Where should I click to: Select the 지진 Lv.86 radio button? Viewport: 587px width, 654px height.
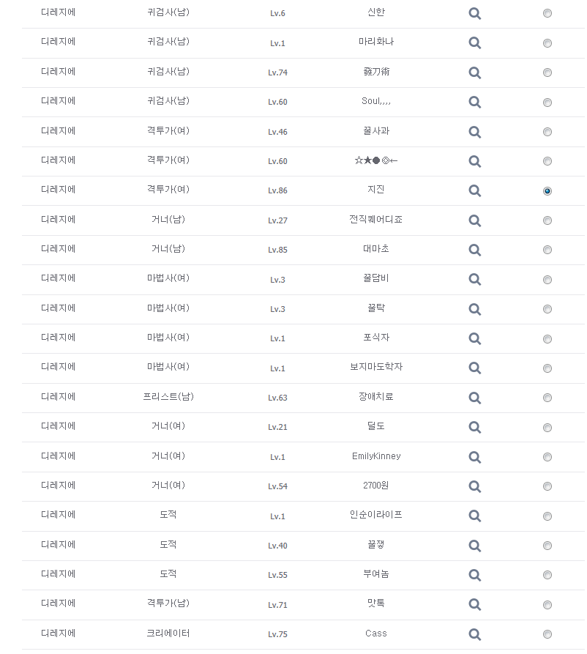(x=547, y=191)
